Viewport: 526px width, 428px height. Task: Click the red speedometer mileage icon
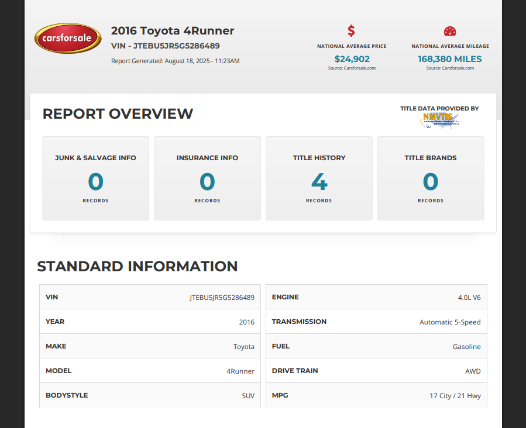[450, 31]
